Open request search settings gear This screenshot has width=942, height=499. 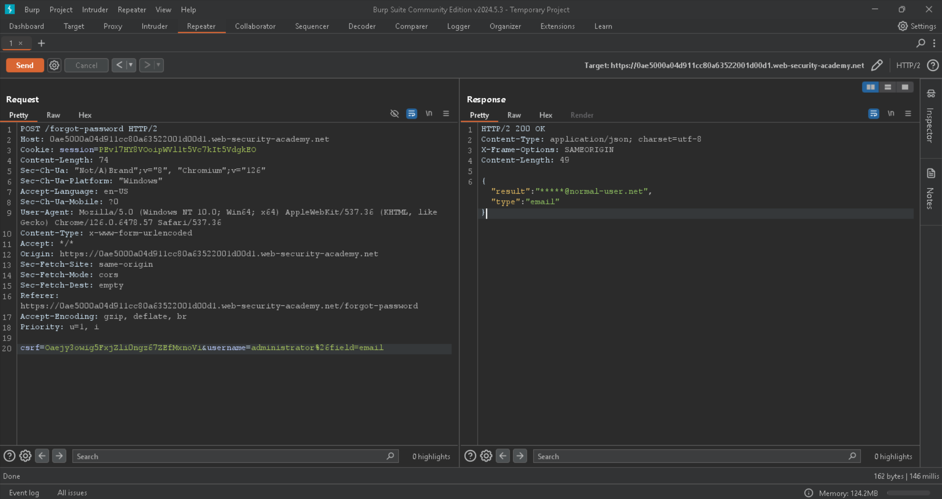pos(26,456)
